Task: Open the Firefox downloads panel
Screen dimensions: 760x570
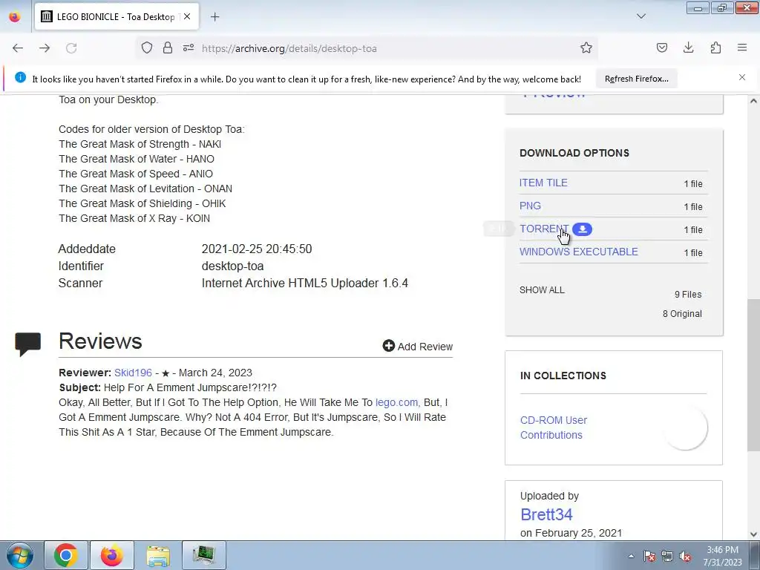Action: point(688,47)
